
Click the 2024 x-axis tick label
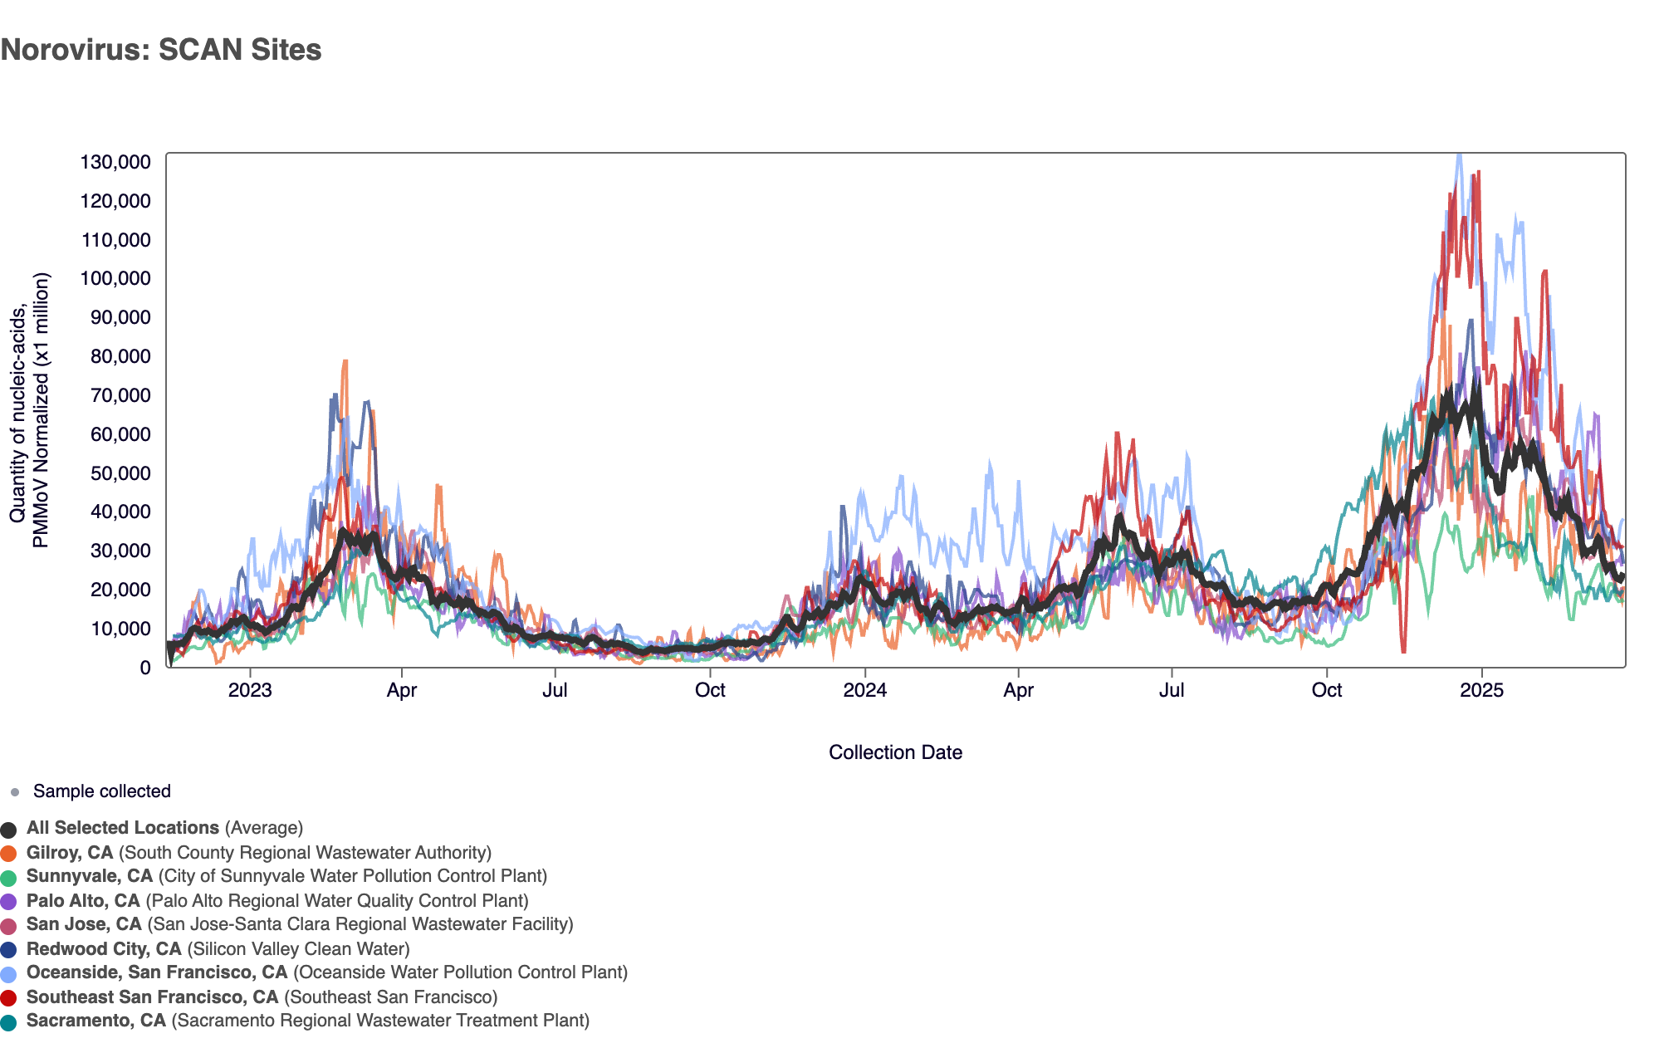864,691
